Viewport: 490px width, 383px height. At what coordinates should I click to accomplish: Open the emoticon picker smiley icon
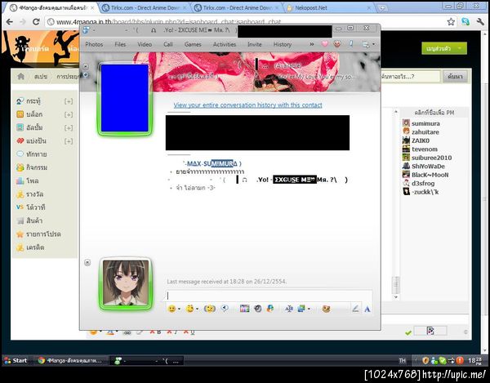171,309
